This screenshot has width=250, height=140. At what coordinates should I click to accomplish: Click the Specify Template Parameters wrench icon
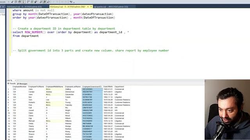click(x=71, y=2)
